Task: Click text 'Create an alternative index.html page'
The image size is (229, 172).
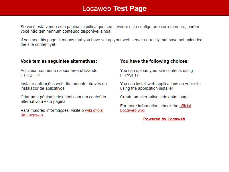Action: pos(154,97)
